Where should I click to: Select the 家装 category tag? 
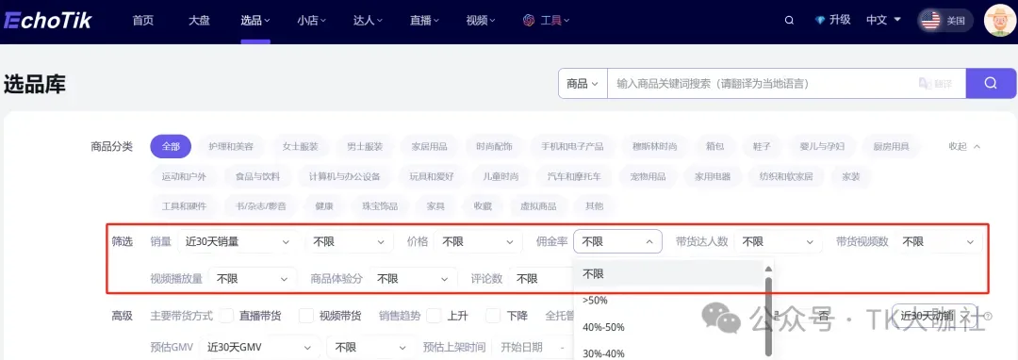point(851,176)
